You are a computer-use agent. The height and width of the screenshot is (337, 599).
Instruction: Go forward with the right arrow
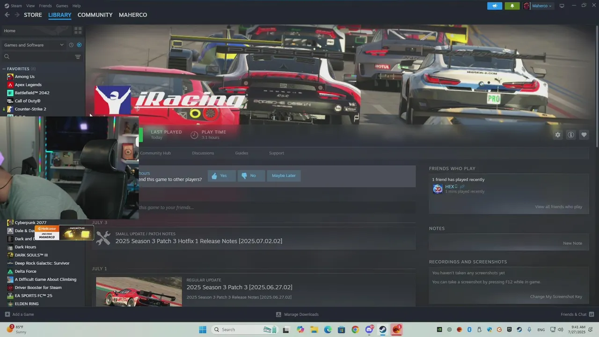[x=17, y=15]
